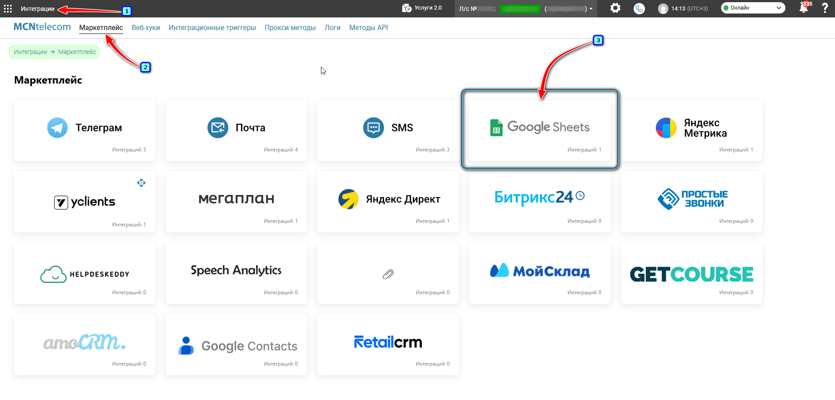Click the Л/с № account label

[468, 9]
